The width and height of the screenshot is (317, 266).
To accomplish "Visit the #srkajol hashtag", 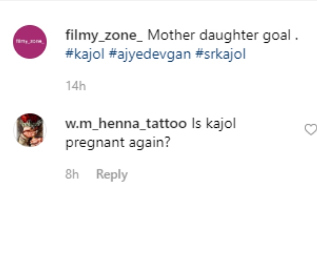I will pyautogui.click(x=221, y=54).
